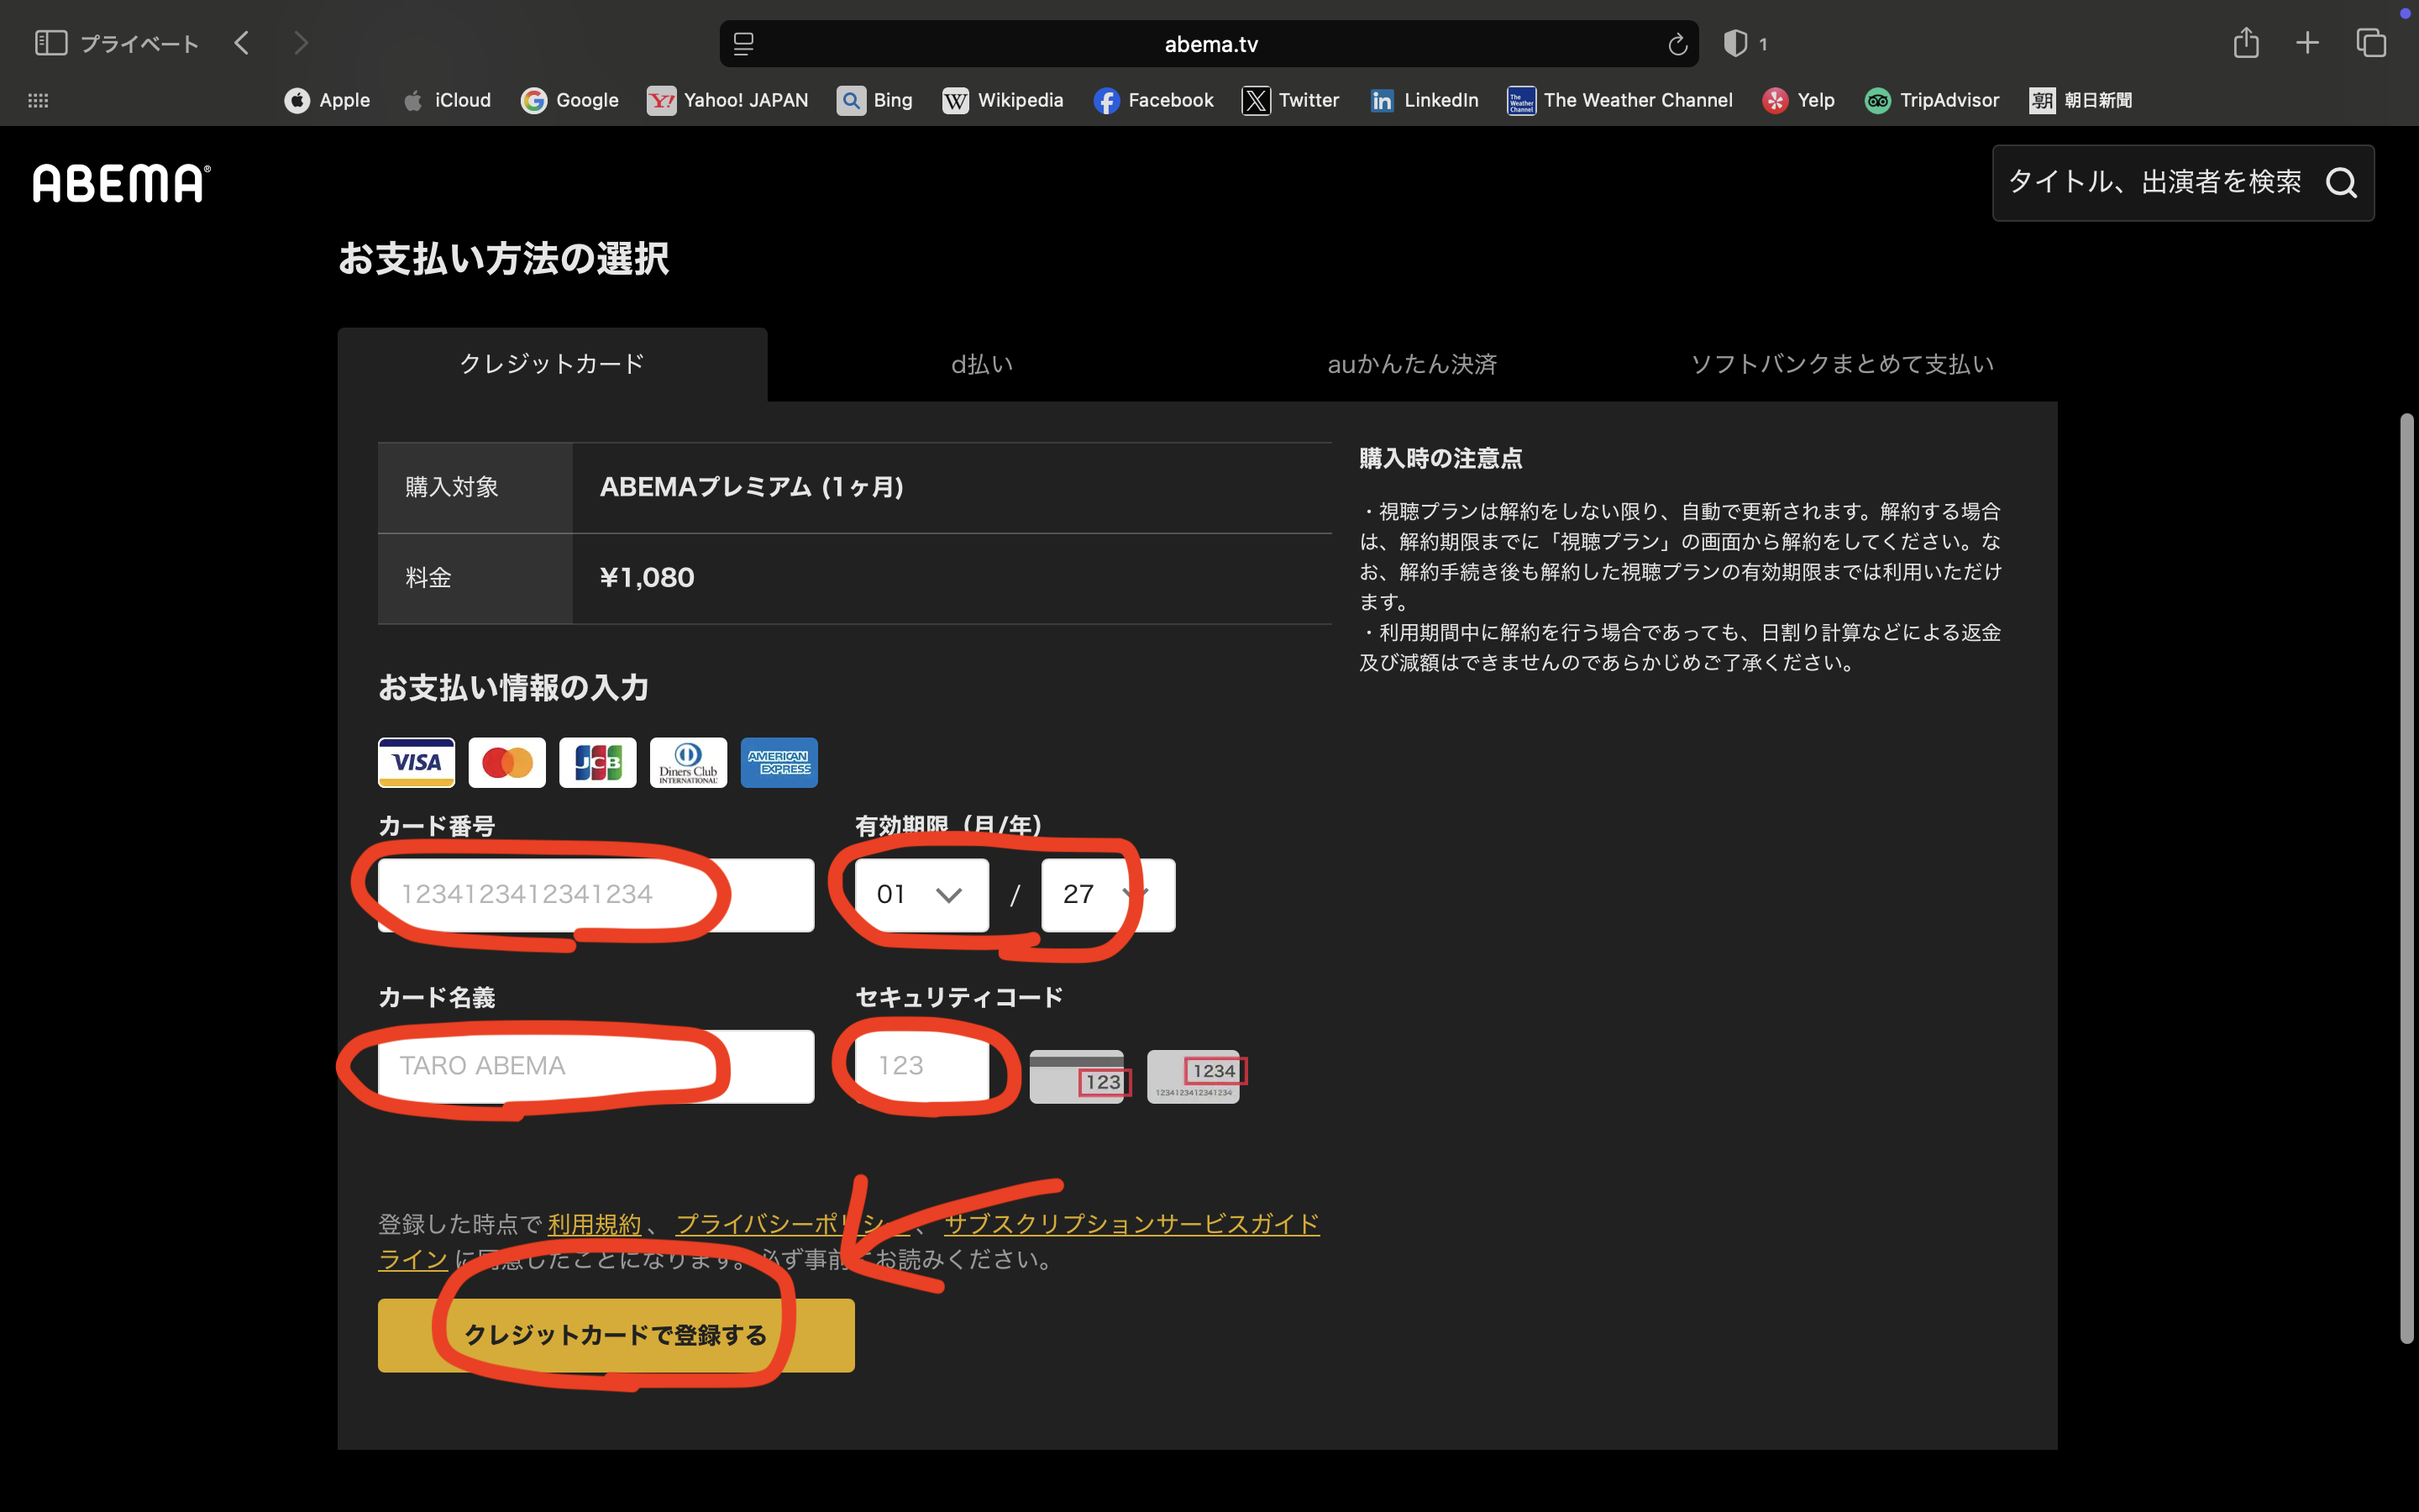Open the Wikipedia bookmark
The height and width of the screenshot is (1512, 2419).
[x=1003, y=100]
